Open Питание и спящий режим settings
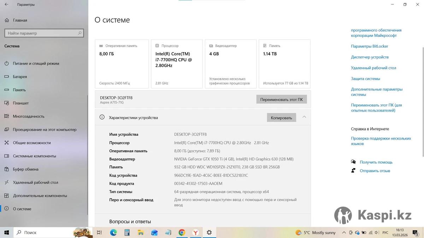The width and height of the screenshot is (424, 238). (36, 63)
